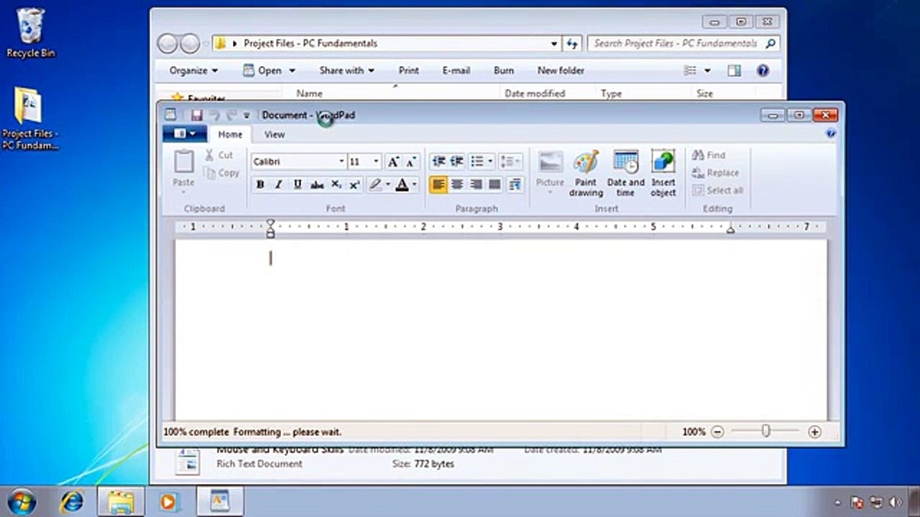Open the Customize Quick Access Toolbar arrow
Screen dimensions: 920x517
(x=247, y=116)
